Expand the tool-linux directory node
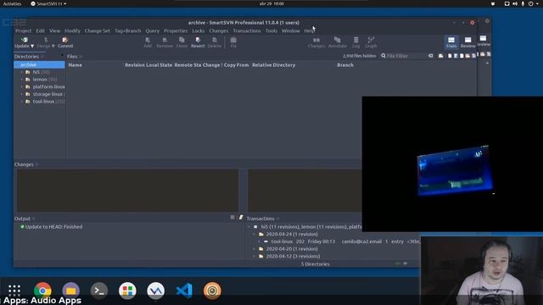543x305 pixels. (21, 102)
